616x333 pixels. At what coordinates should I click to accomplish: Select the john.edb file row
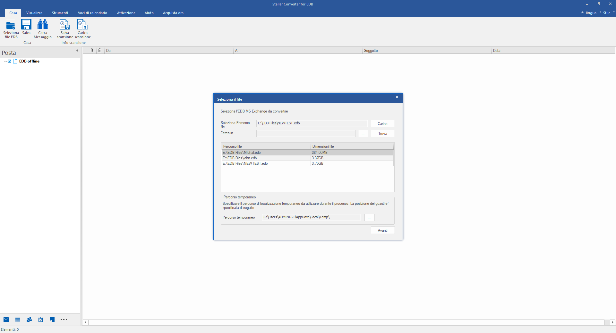266,158
